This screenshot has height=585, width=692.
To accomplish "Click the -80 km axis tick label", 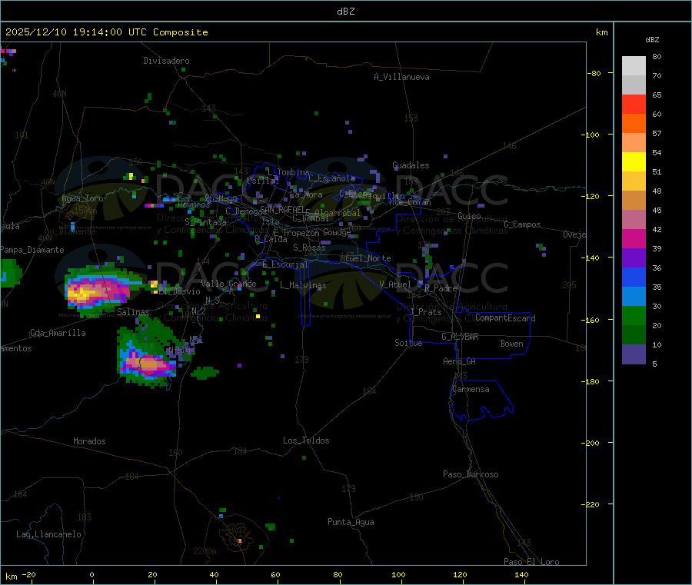I will 594,73.
